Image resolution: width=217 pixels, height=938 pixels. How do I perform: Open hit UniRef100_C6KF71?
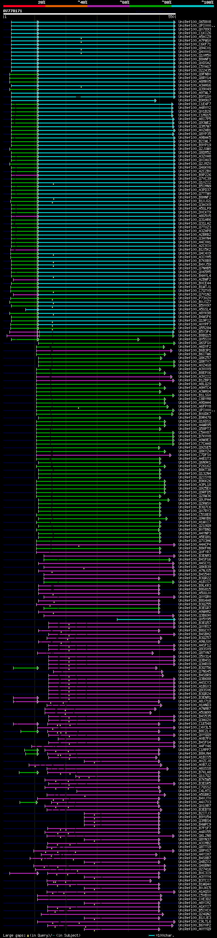coord(194,44)
